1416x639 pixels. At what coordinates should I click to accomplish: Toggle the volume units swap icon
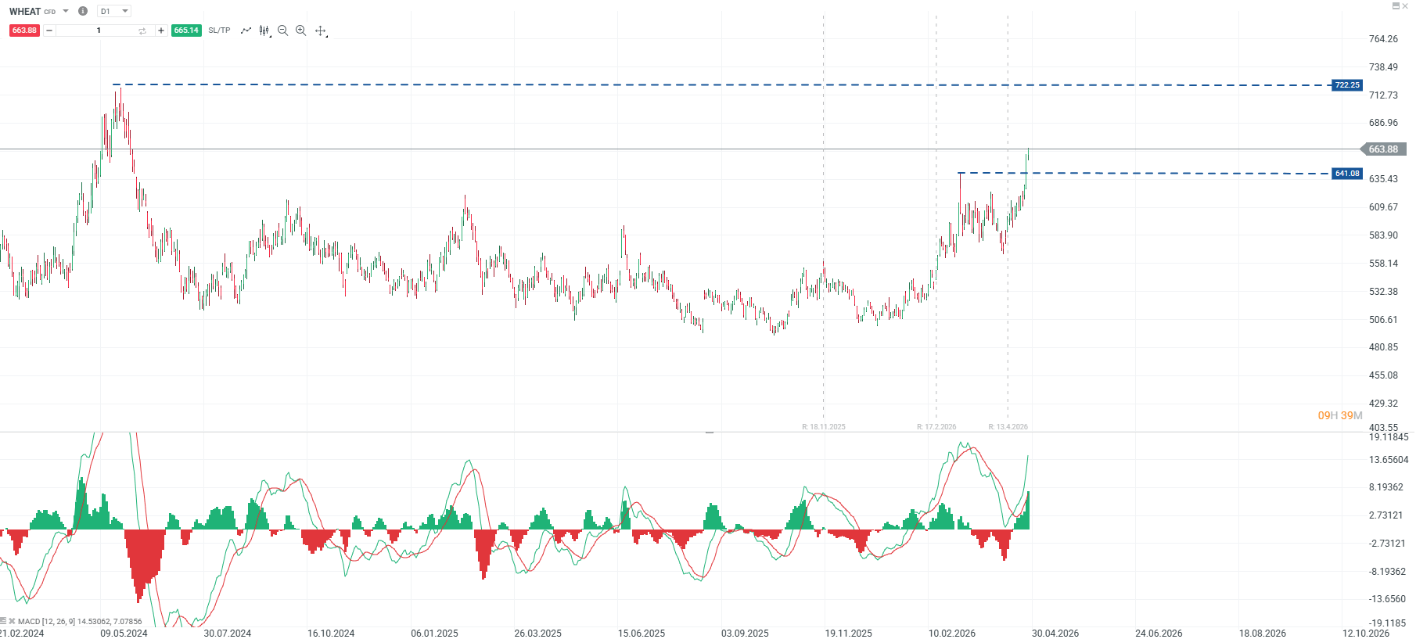pos(142,31)
